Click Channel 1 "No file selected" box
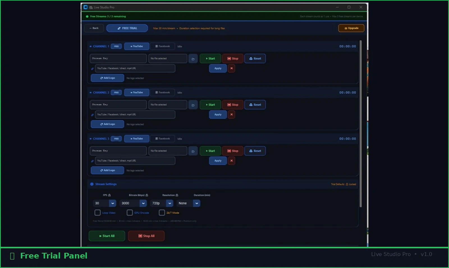This screenshot has height=268, width=449. tap(168, 59)
